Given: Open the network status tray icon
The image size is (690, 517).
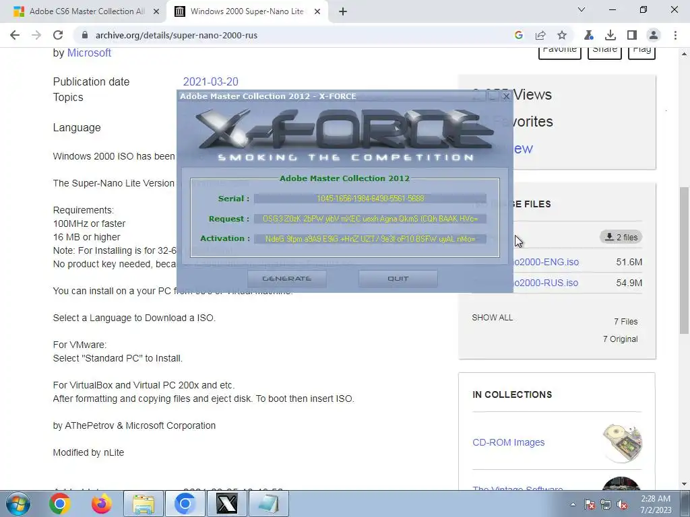Looking at the screenshot, I should [x=606, y=504].
